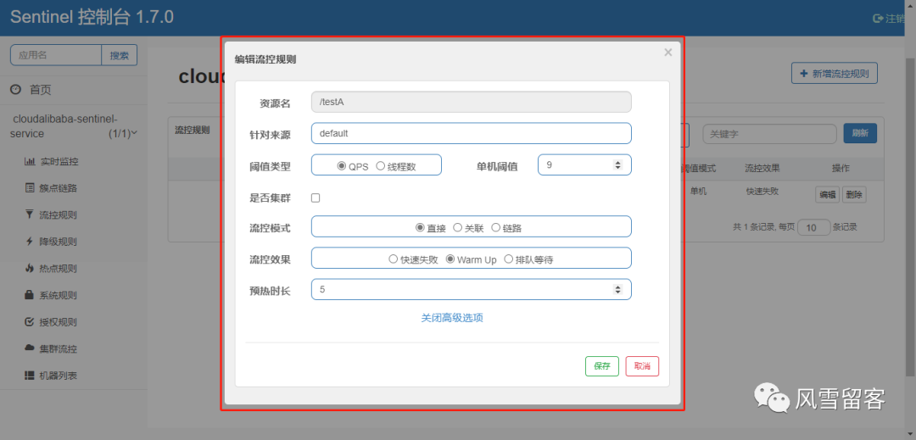Select the QPS threshold type radio
916x440 pixels.
(x=342, y=165)
